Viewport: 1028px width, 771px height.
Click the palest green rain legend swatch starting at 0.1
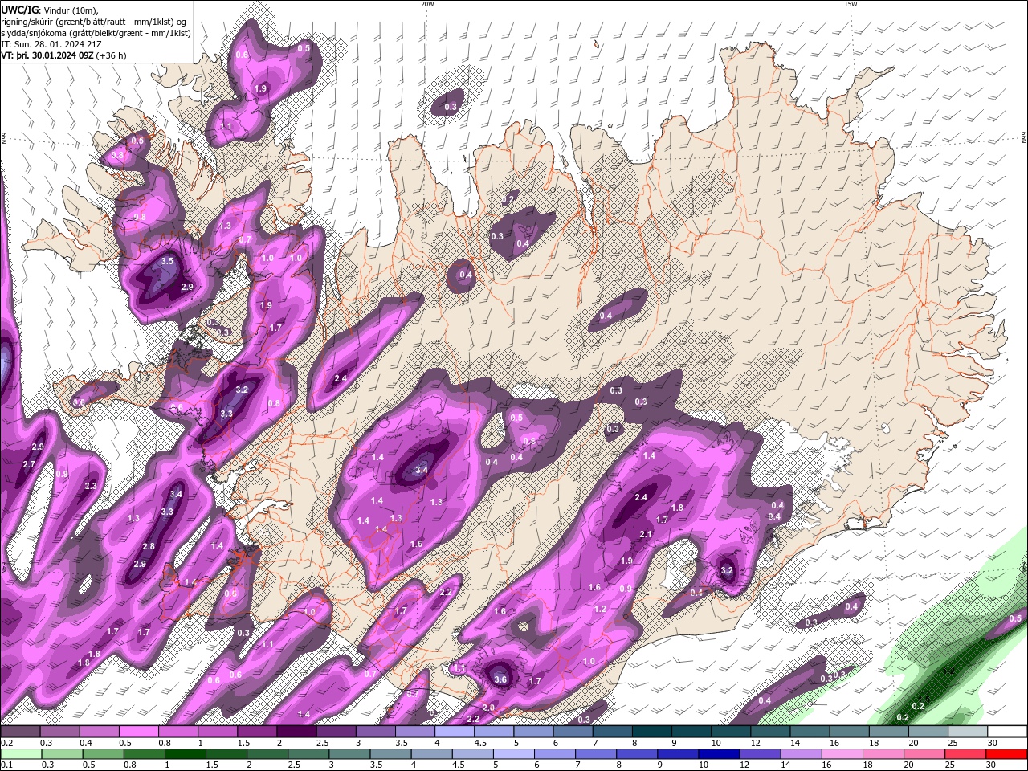(x=22, y=754)
